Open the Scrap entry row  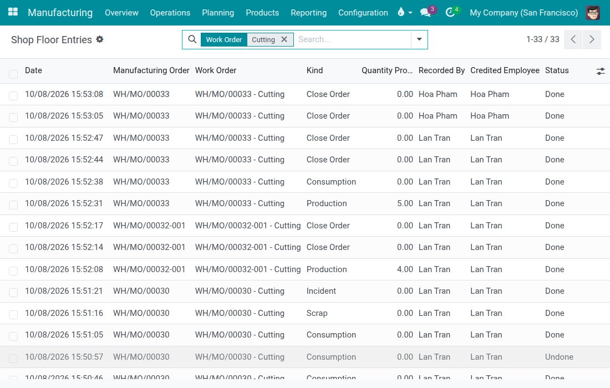click(x=305, y=313)
